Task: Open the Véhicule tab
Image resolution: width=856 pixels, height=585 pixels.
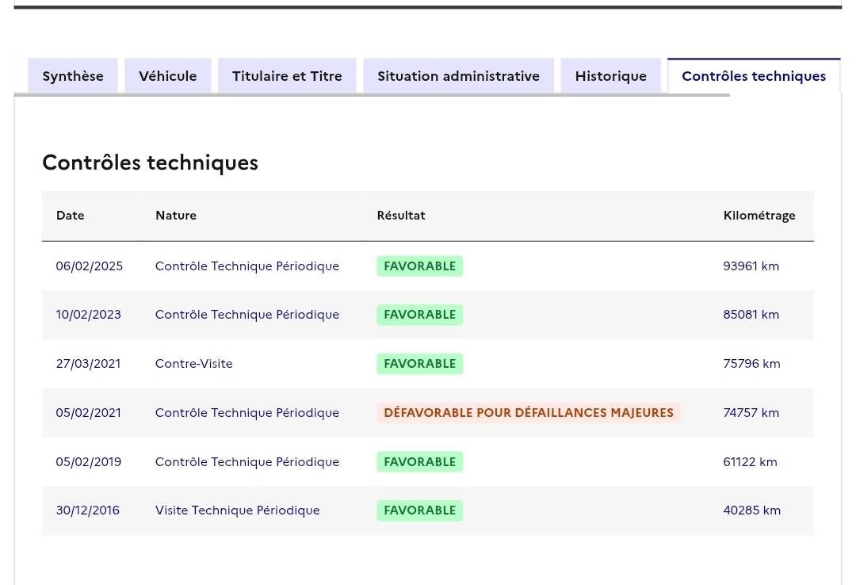Action: click(167, 76)
